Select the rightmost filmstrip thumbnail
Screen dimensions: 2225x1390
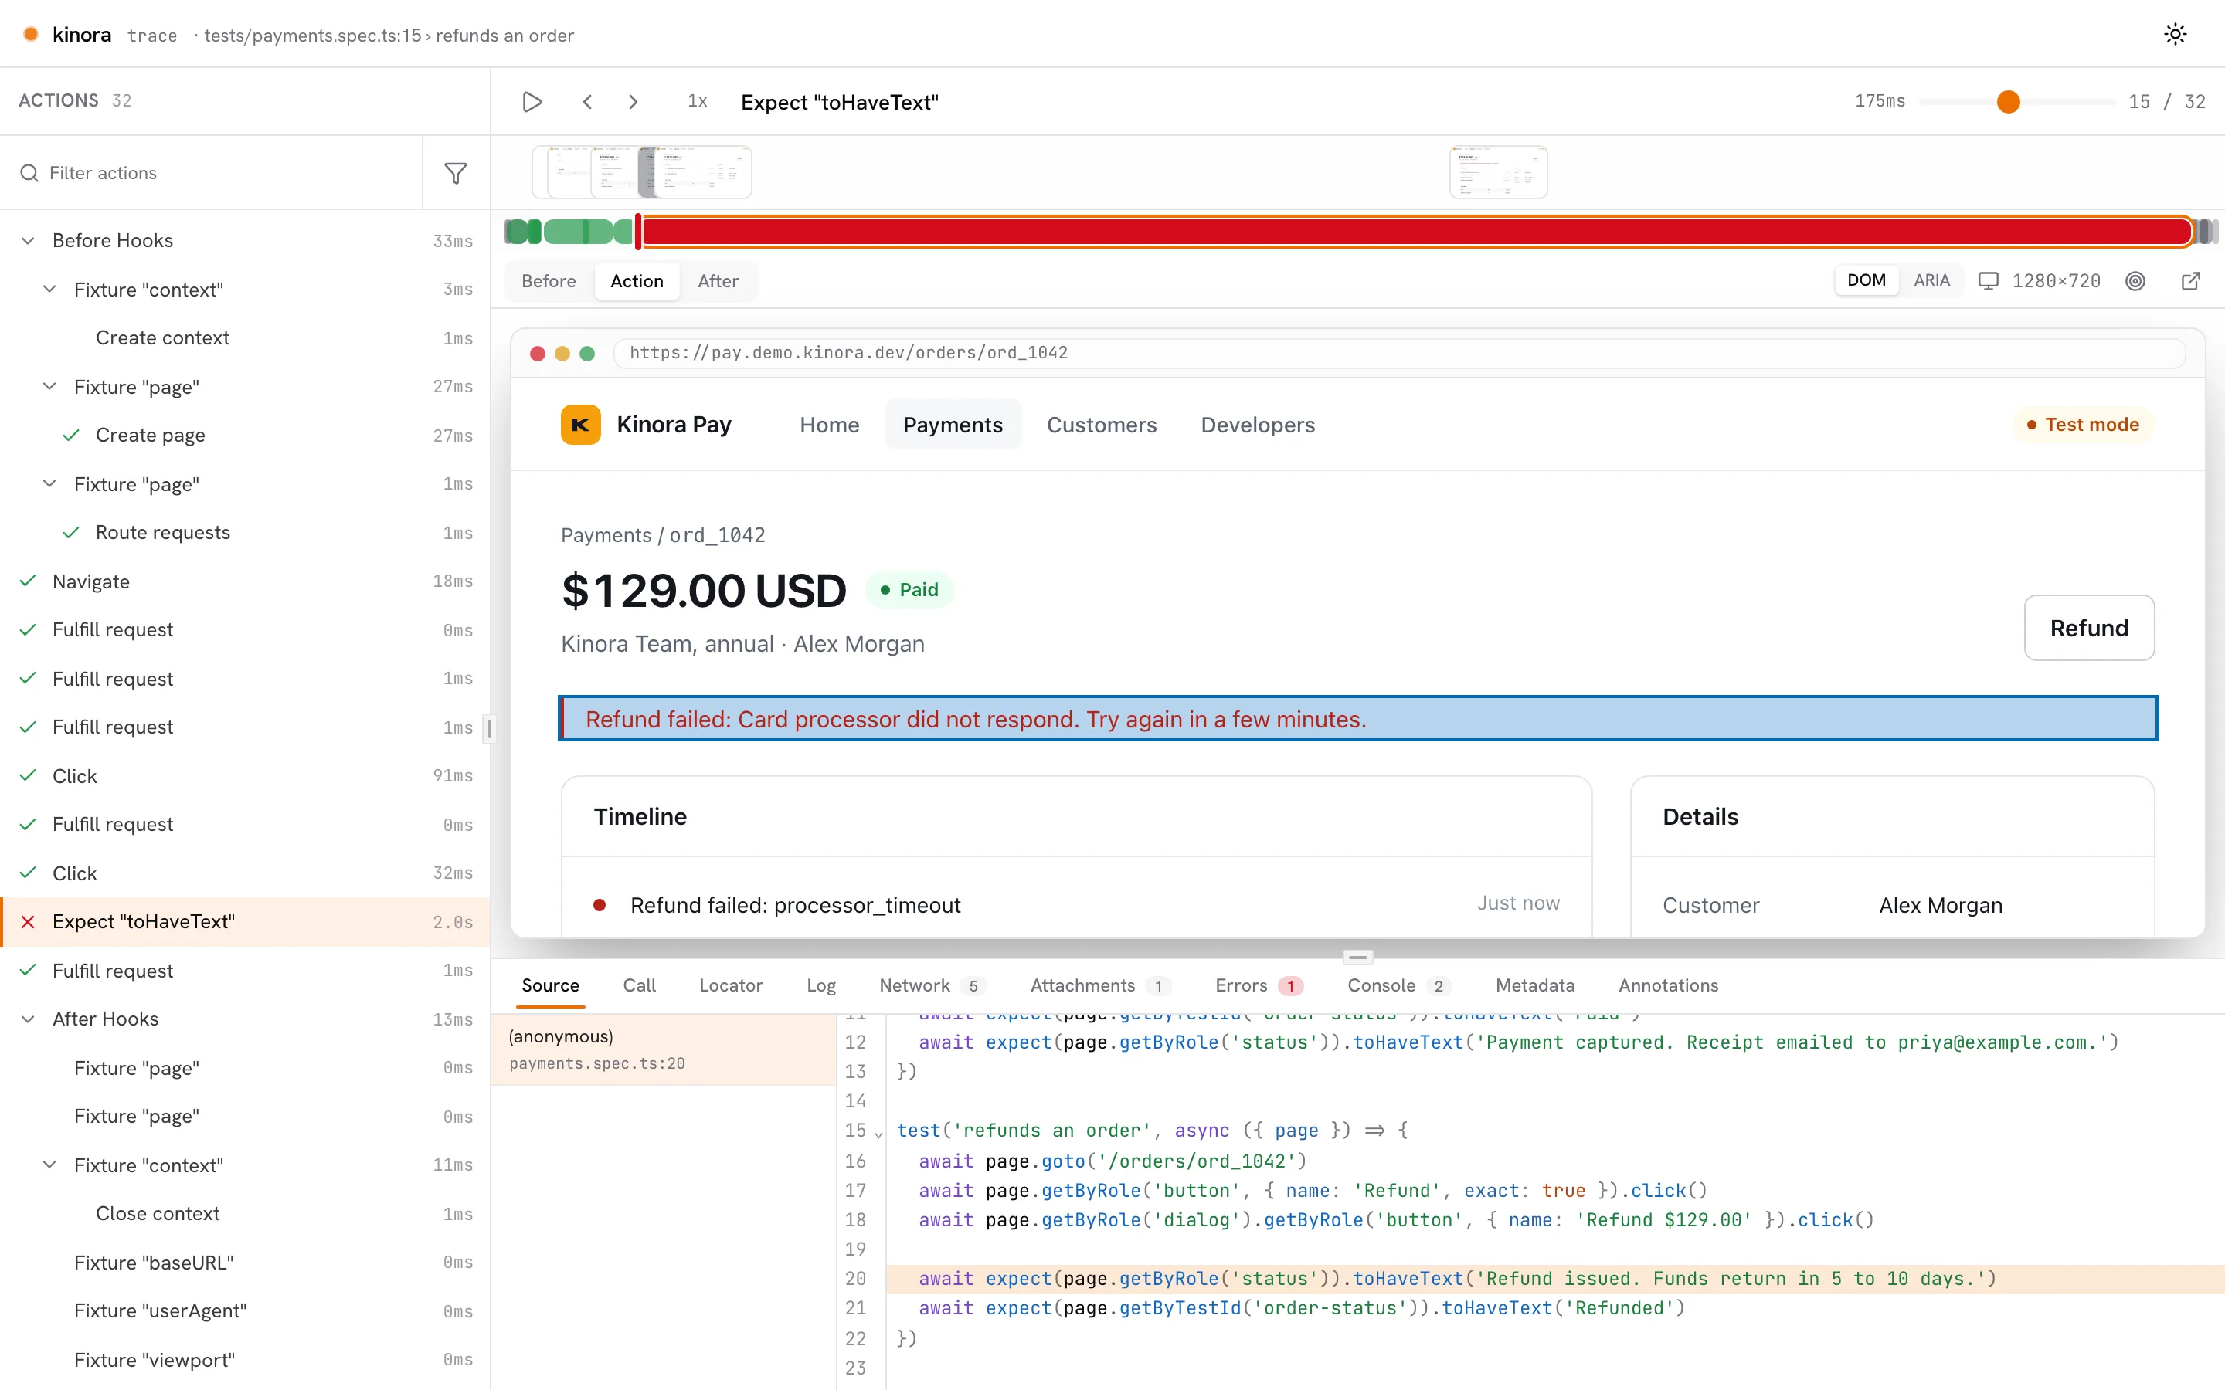pyautogui.click(x=1498, y=172)
